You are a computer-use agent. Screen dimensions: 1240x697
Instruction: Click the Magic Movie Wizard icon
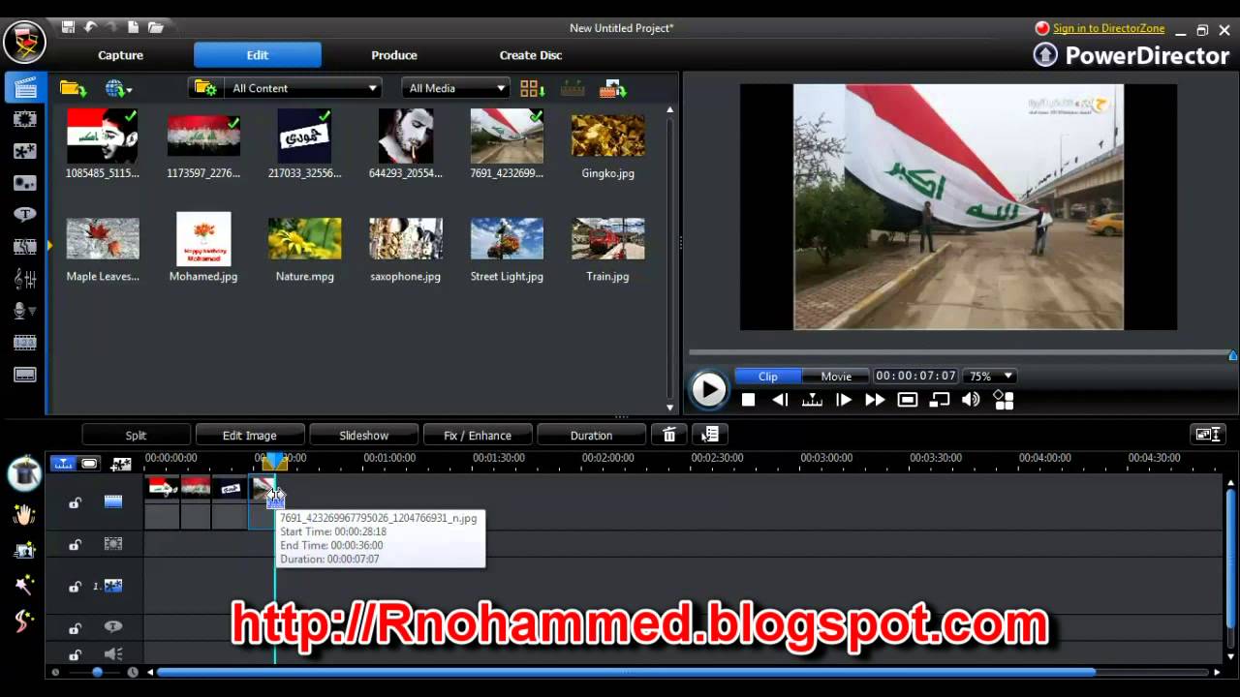(24, 473)
